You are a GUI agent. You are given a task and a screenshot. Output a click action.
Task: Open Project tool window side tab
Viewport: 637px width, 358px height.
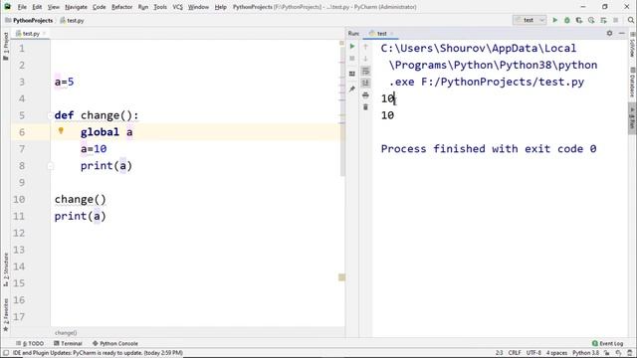coord(6,47)
